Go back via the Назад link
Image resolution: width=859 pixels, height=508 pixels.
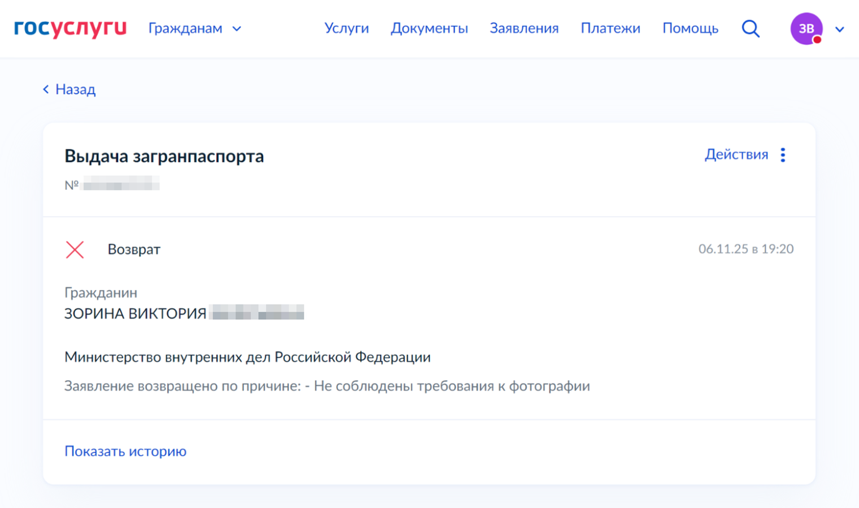75,89
